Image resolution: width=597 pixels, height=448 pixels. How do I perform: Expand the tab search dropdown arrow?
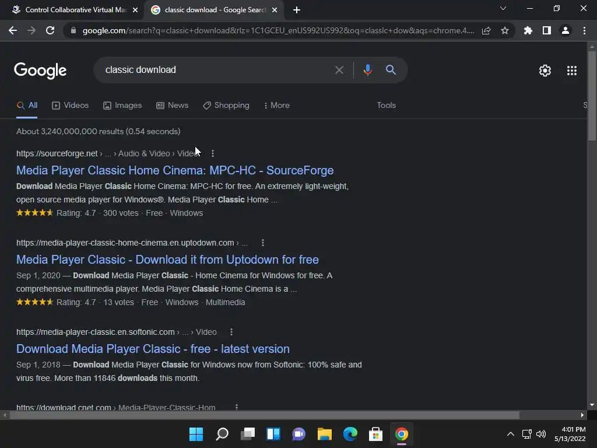click(503, 8)
